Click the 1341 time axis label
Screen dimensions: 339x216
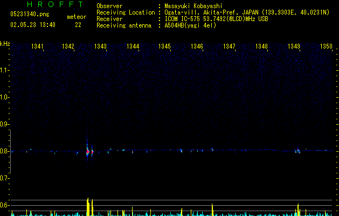click(37, 46)
